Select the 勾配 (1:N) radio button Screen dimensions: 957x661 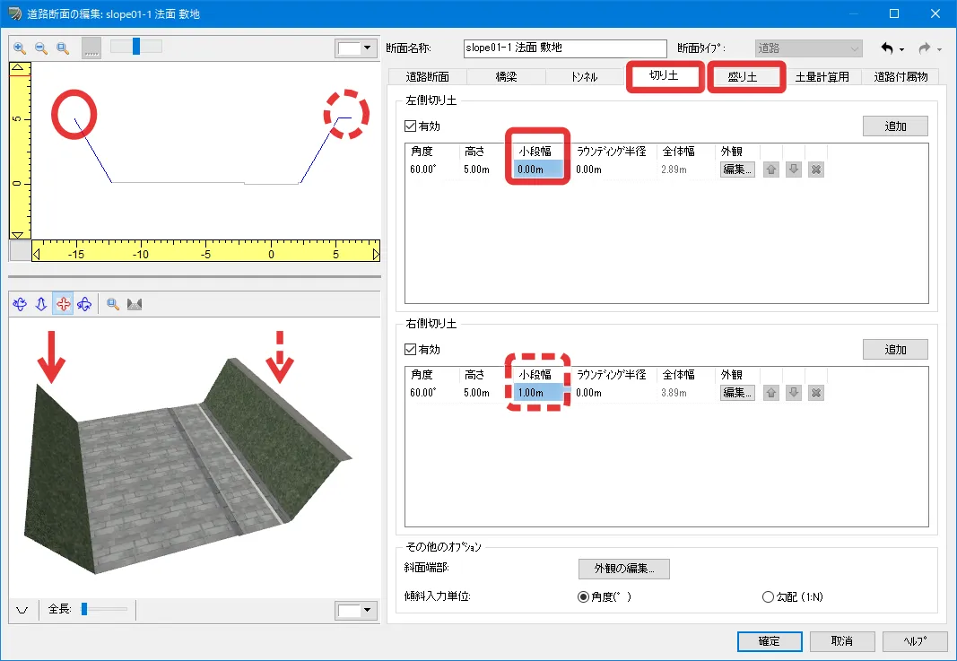click(x=767, y=596)
